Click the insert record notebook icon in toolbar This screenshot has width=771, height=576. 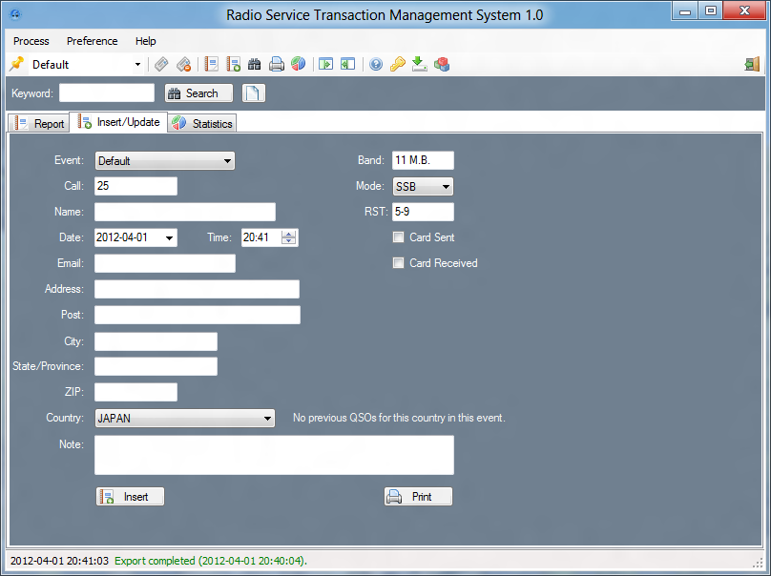[233, 65]
